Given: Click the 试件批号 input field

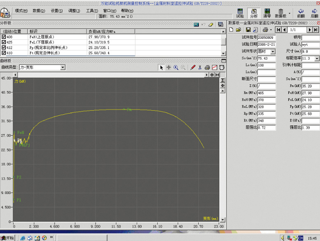Looking at the screenshot, I should tap(266, 38).
